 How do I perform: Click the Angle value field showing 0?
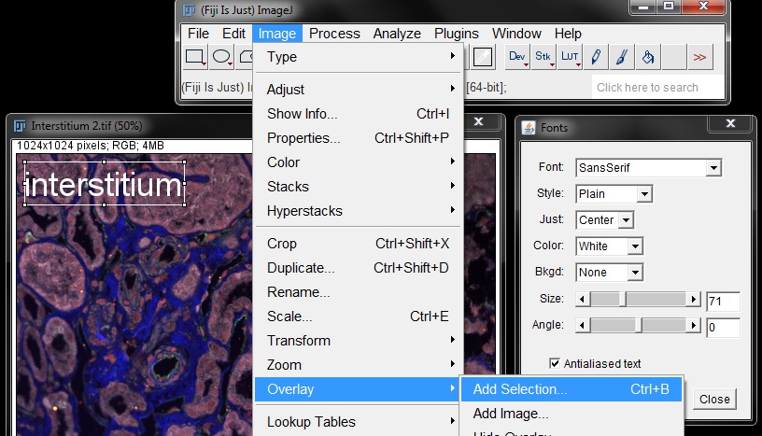(723, 328)
